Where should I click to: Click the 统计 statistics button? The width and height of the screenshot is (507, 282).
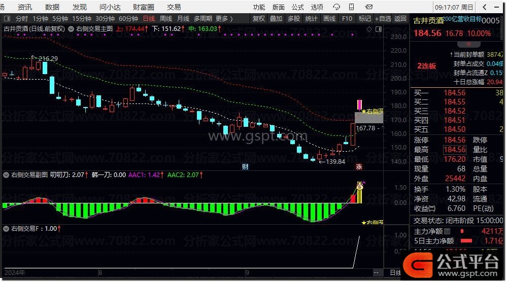click(x=311, y=19)
